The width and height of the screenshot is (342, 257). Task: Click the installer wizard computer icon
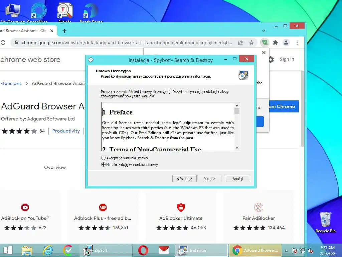243,75
